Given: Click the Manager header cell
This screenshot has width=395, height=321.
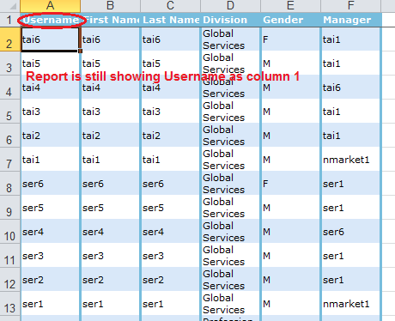Looking at the screenshot, I should 350,20.
